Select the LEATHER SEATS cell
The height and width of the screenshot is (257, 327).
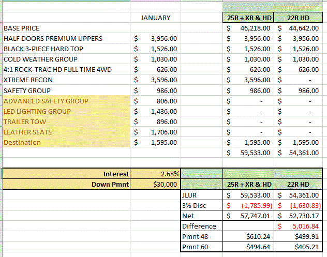click(66, 132)
